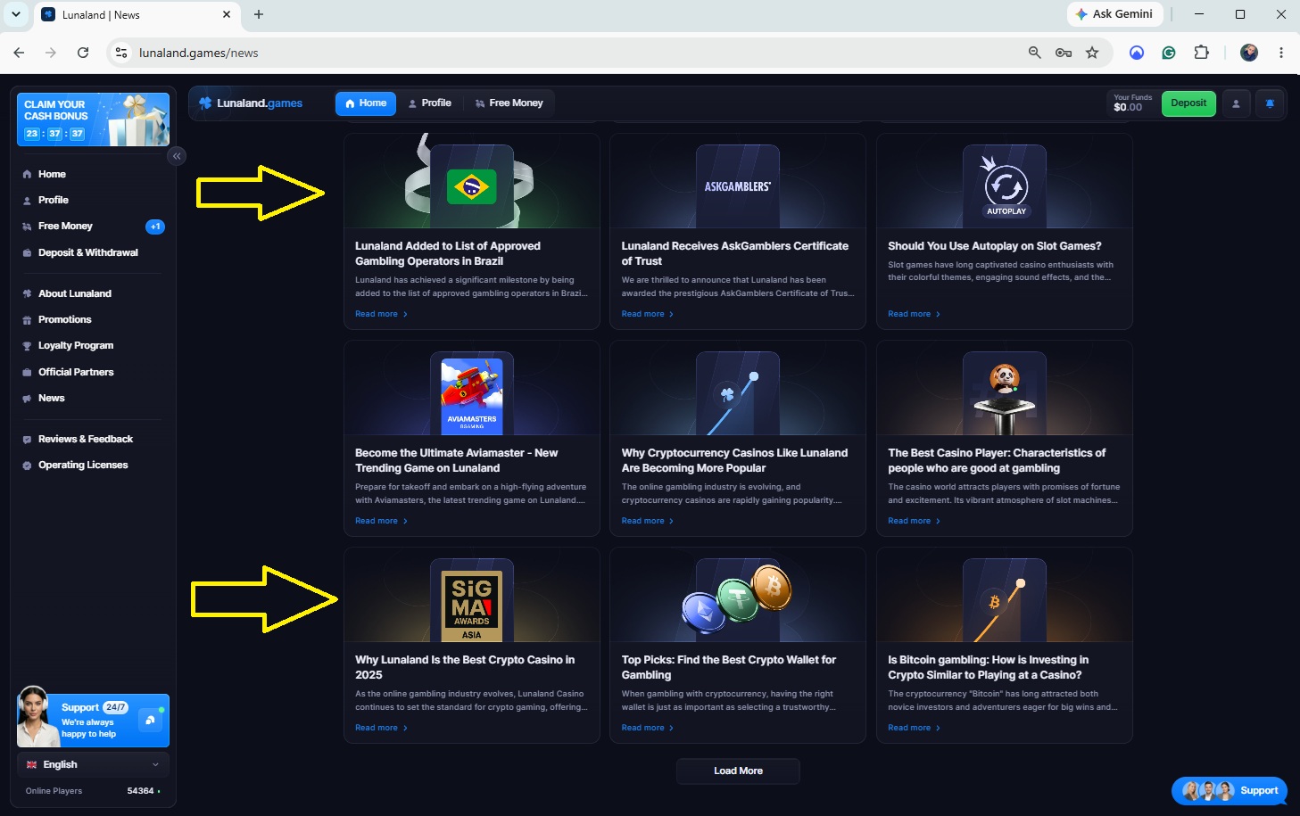Read more about AskGambers Certificate of Trust
This screenshot has height=816, width=1300.
tap(648, 314)
